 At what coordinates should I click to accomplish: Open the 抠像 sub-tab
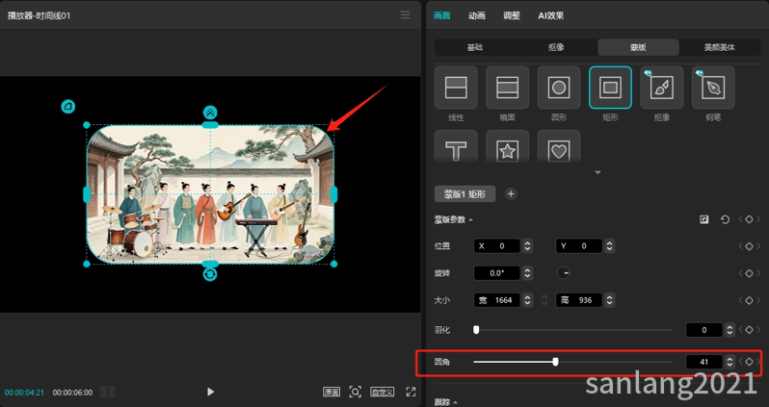point(555,47)
